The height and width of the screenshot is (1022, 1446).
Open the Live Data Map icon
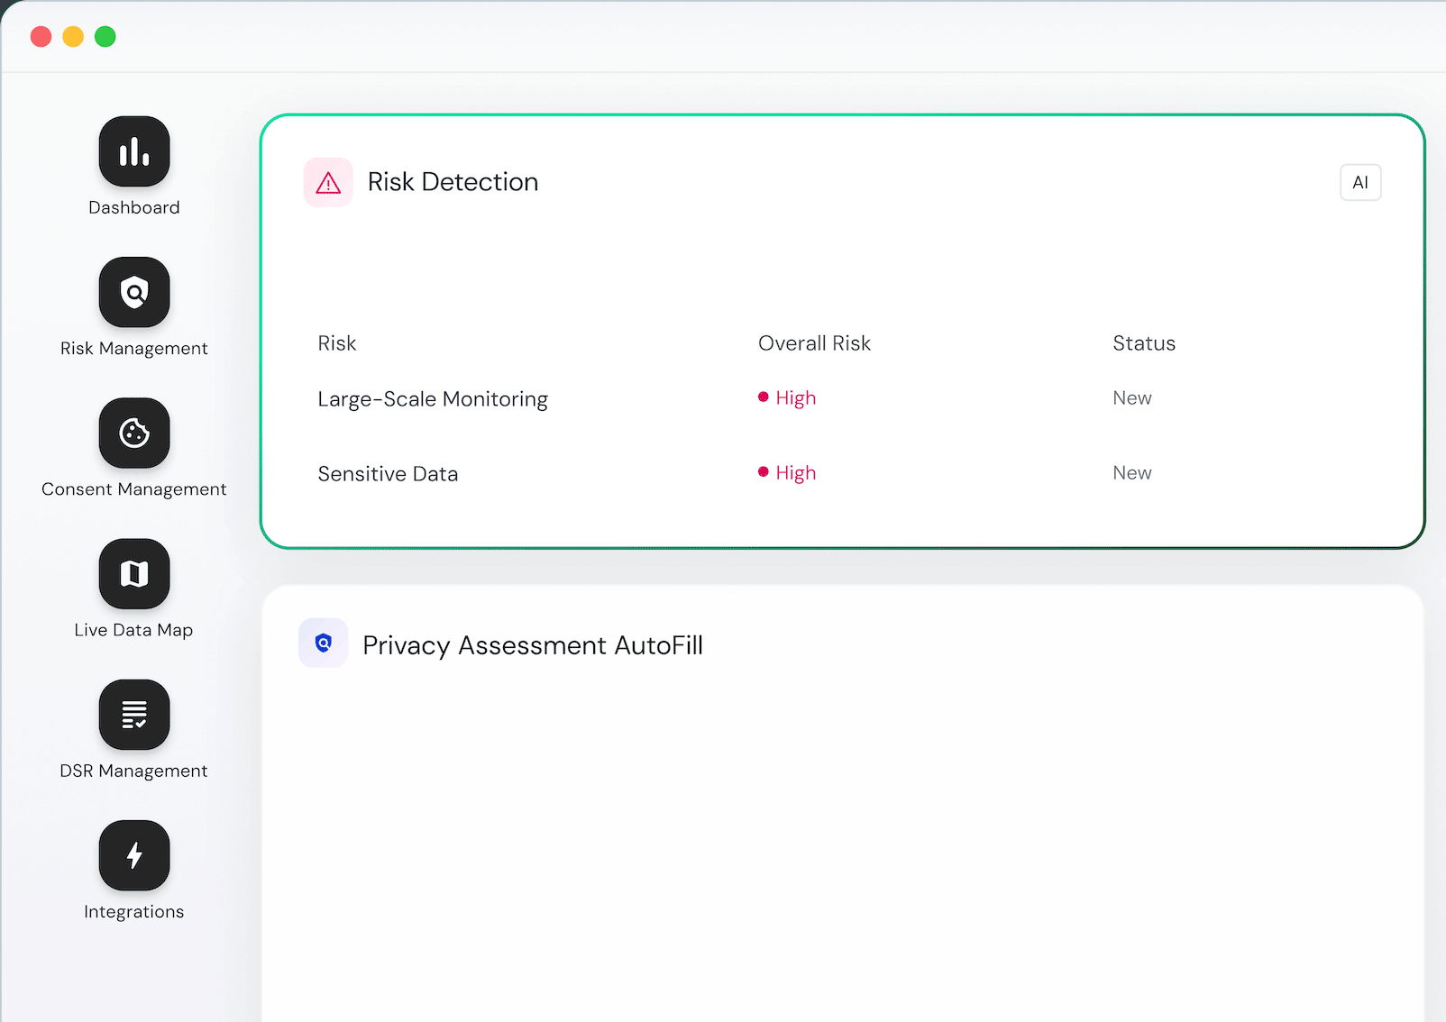(x=134, y=573)
